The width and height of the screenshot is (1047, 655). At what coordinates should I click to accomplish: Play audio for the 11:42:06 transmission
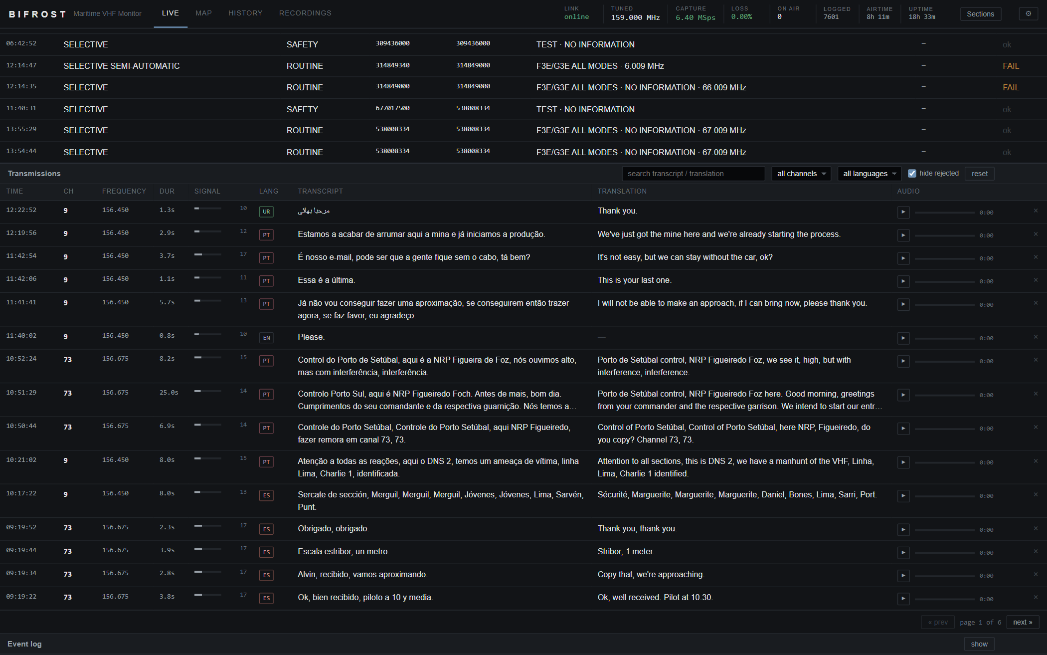click(903, 281)
